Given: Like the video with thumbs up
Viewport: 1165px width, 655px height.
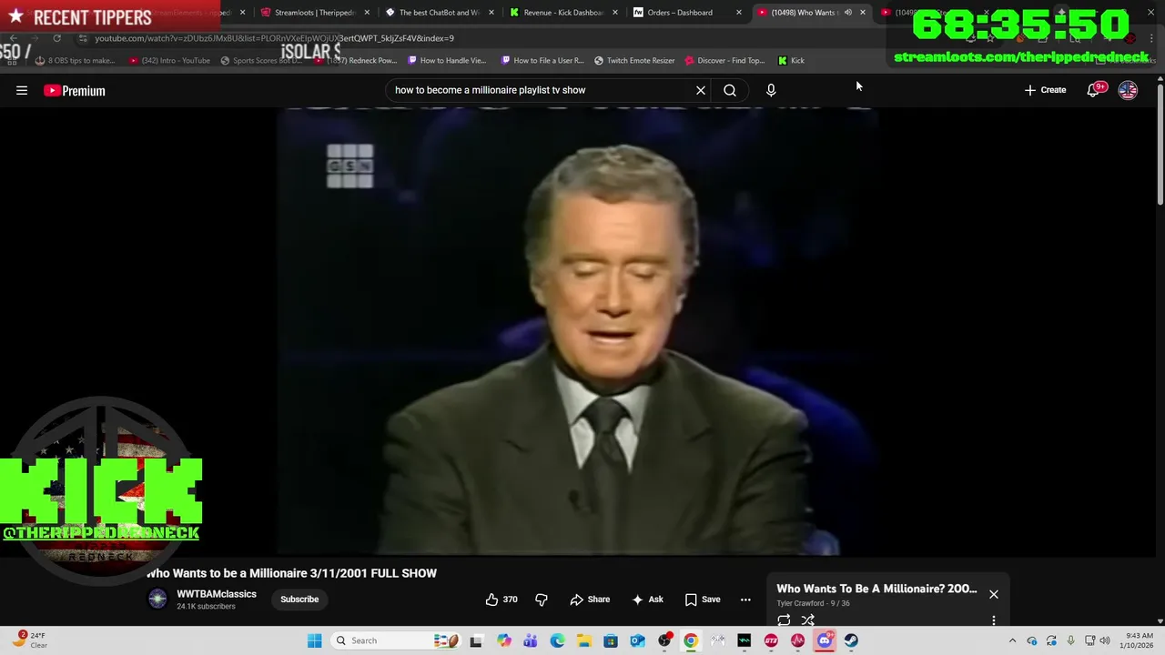Looking at the screenshot, I should pos(501,600).
